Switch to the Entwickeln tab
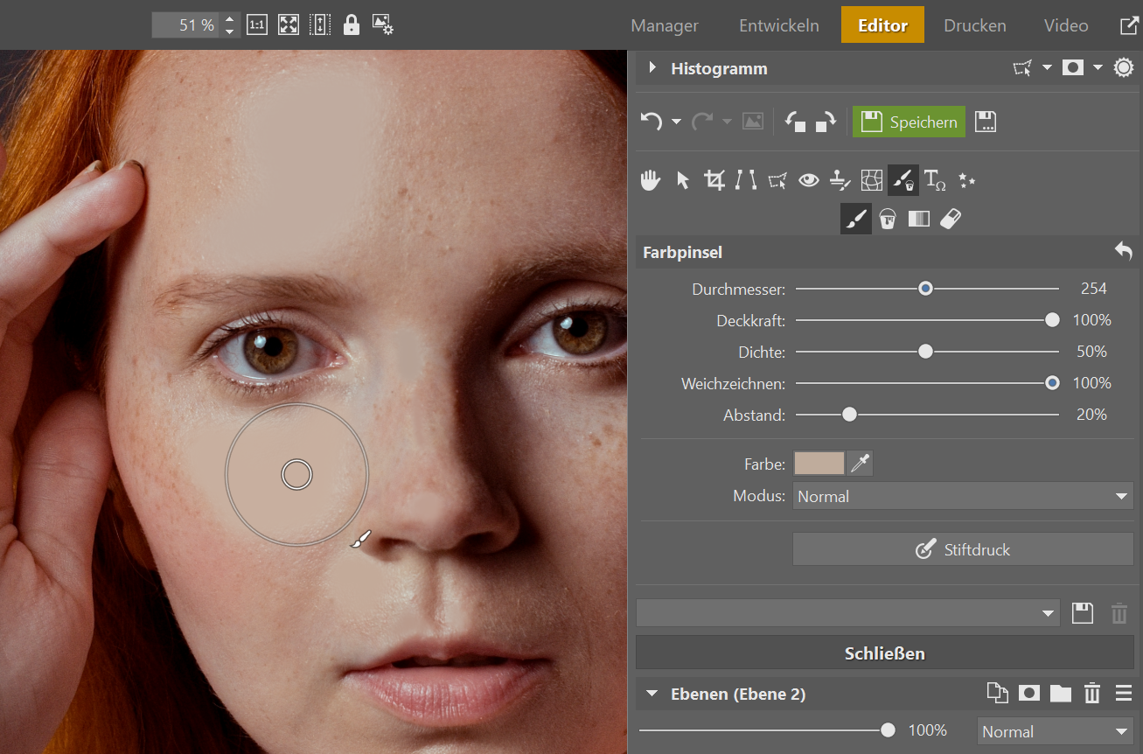 pos(778,25)
